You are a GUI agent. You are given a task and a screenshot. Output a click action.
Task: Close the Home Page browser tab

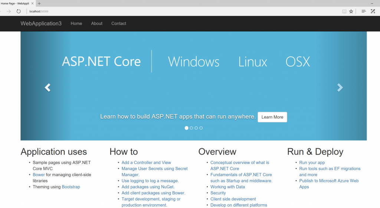coord(33,3)
